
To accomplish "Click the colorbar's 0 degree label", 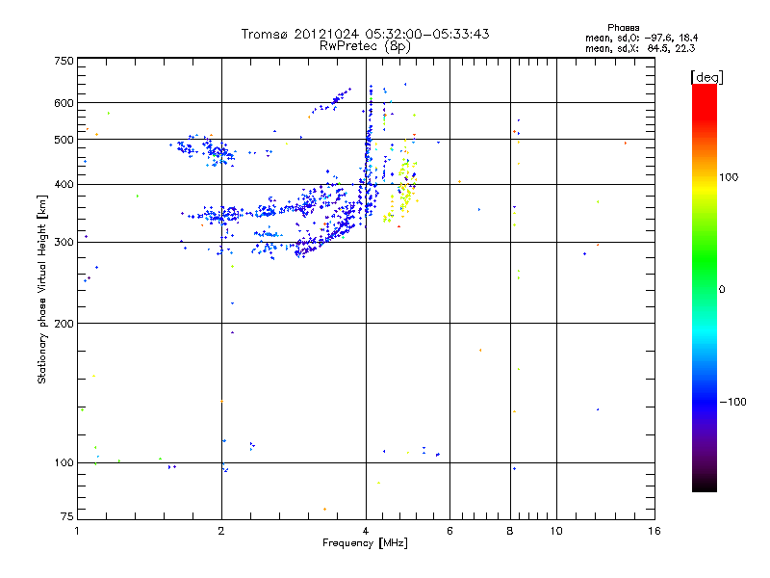I will coord(722,290).
